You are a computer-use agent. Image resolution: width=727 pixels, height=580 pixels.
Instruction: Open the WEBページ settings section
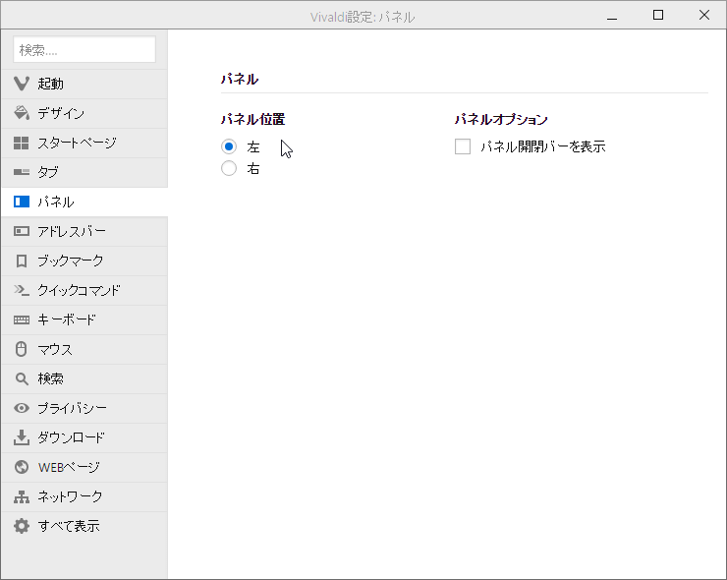click(84, 467)
